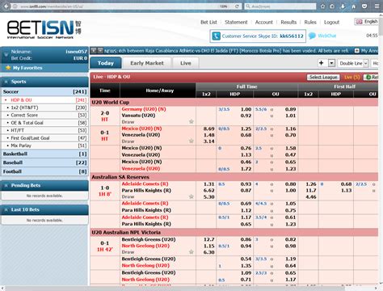
Task: Click the Skype ID kk656112 link
Action: 292,36
